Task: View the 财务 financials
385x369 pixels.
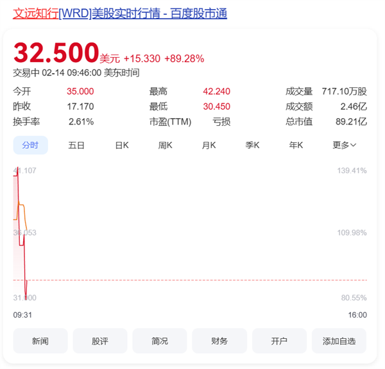Action: point(219,341)
